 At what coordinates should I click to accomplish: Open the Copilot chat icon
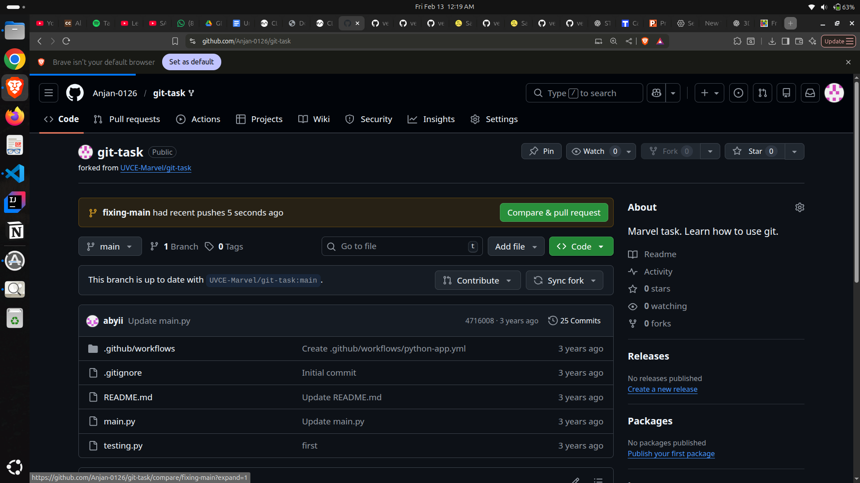[x=657, y=93]
